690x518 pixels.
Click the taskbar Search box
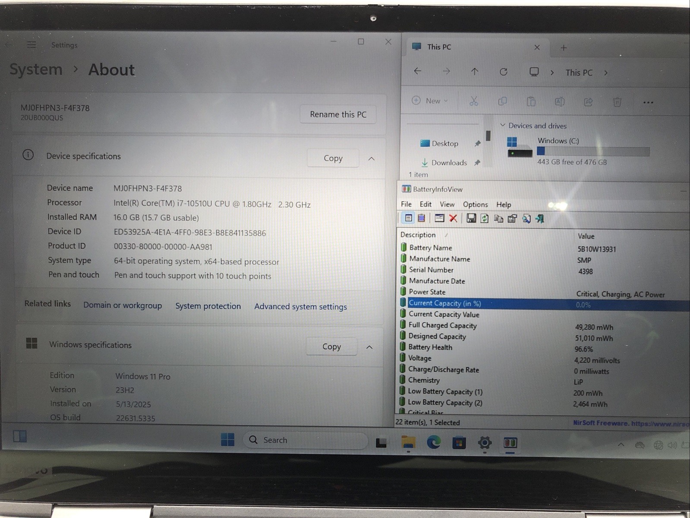pos(305,440)
